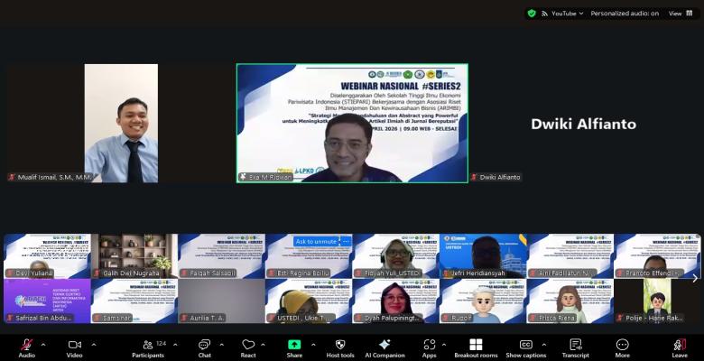Screen dimensions: 704x361
Task: Open the More menu in toolbar
Action: (x=622, y=347)
